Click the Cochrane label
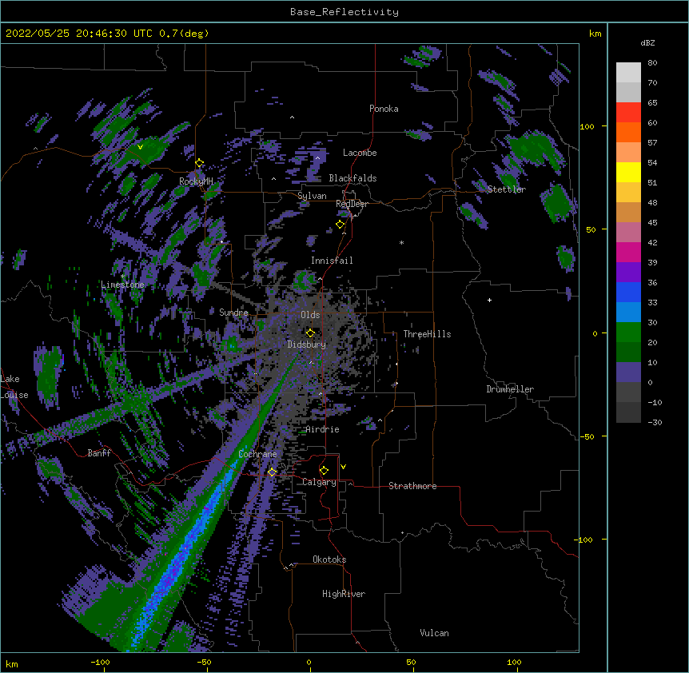The width and height of the screenshot is (689, 673). click(257, 454)
